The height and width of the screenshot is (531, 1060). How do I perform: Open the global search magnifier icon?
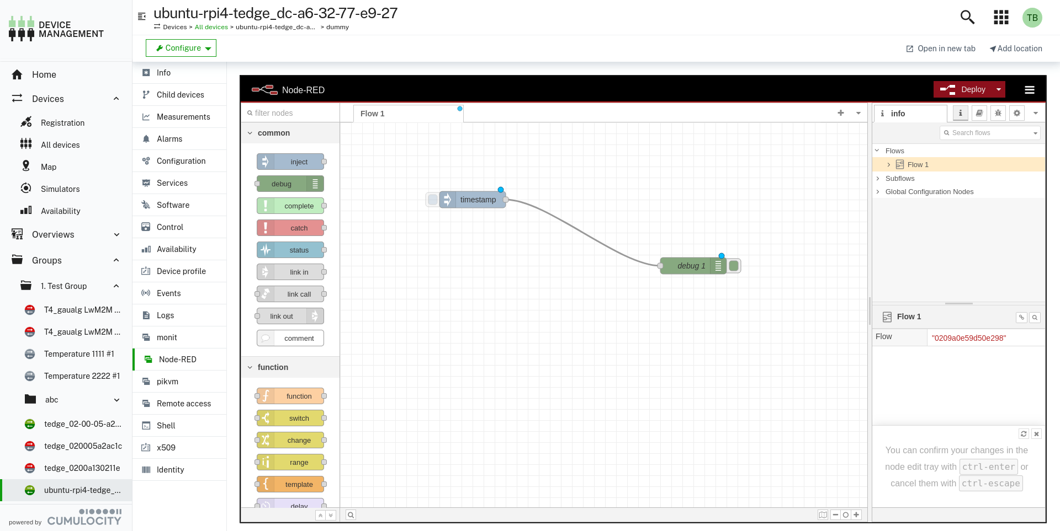(x=967, y=17)
